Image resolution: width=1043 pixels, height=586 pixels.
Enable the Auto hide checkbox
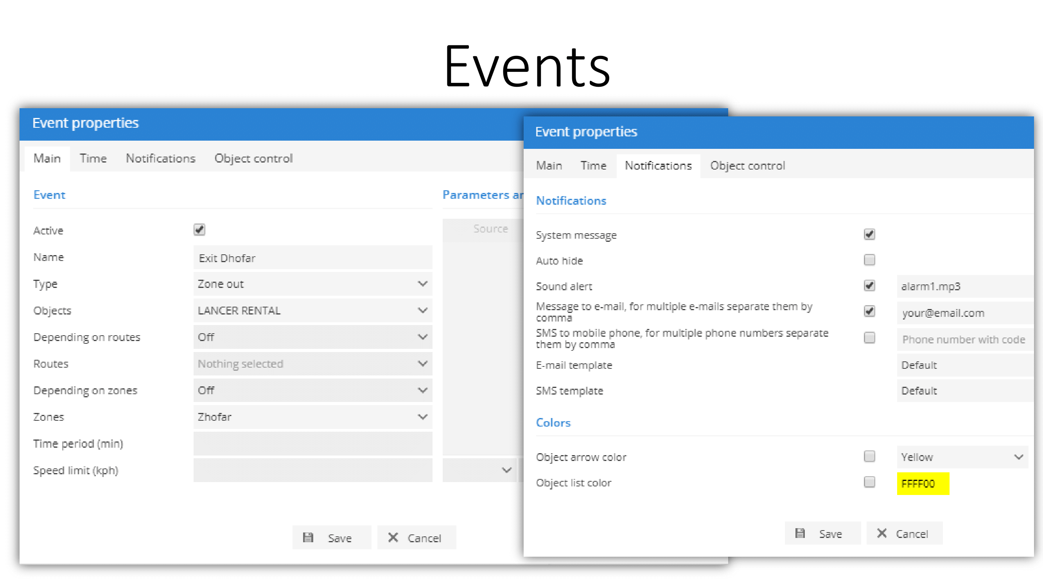[869, 260]
